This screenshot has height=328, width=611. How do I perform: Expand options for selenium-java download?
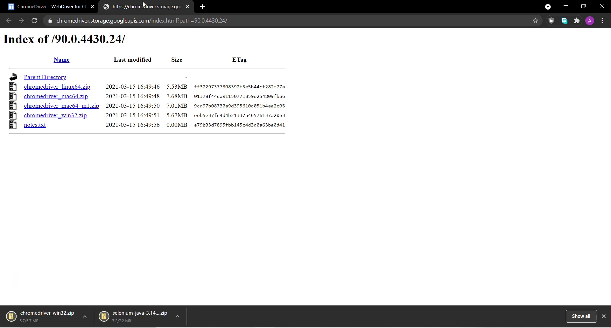point(178,317)
